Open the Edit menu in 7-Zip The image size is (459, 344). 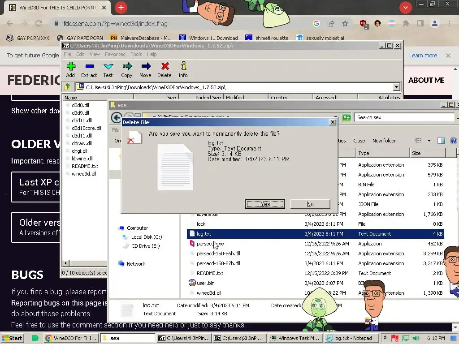coord(80,54)
